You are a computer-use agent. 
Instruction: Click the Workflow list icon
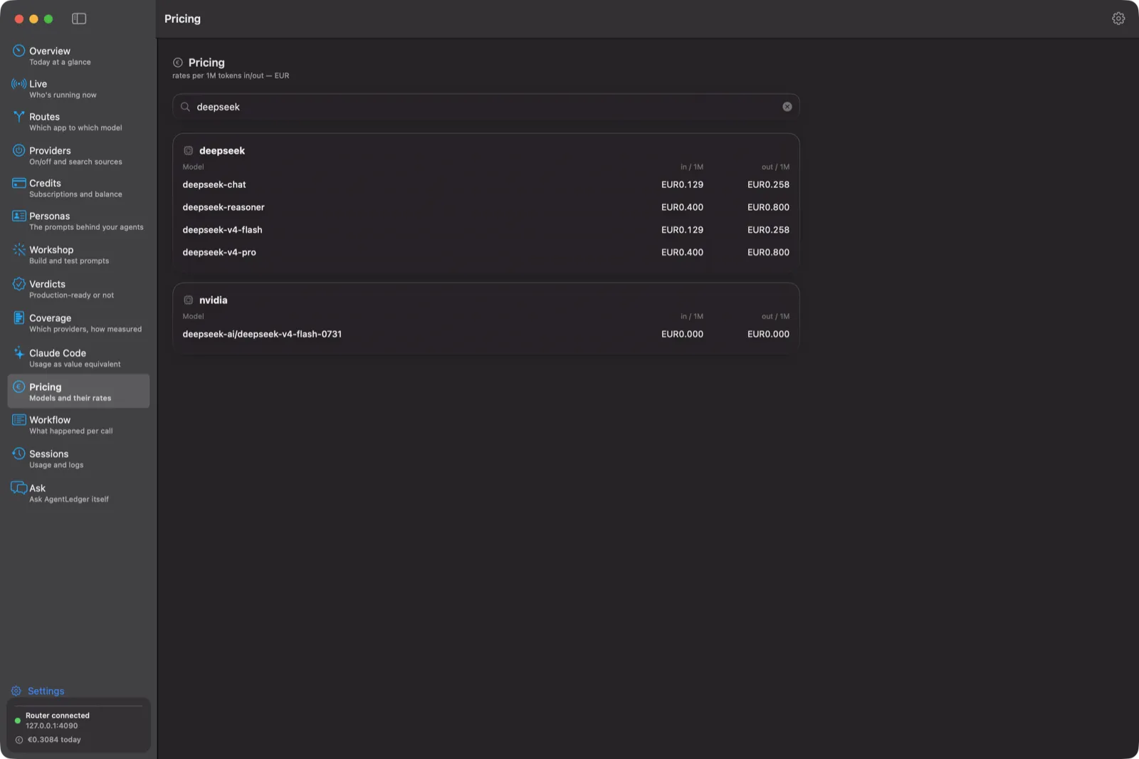coord(19,419)
